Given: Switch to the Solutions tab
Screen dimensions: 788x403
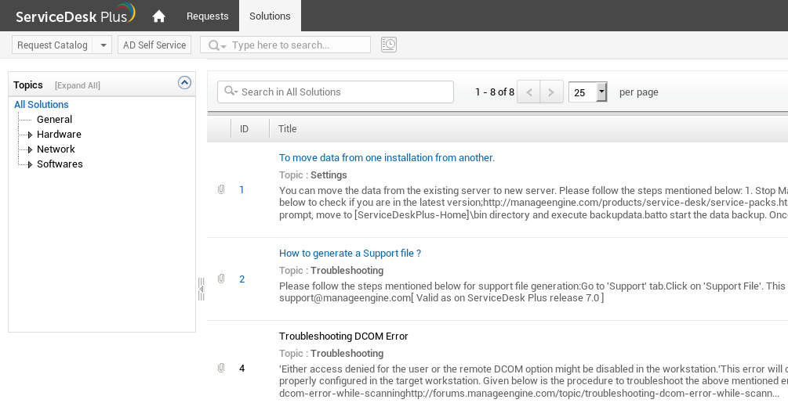Looking at the screenshot, I should [270, 16].
